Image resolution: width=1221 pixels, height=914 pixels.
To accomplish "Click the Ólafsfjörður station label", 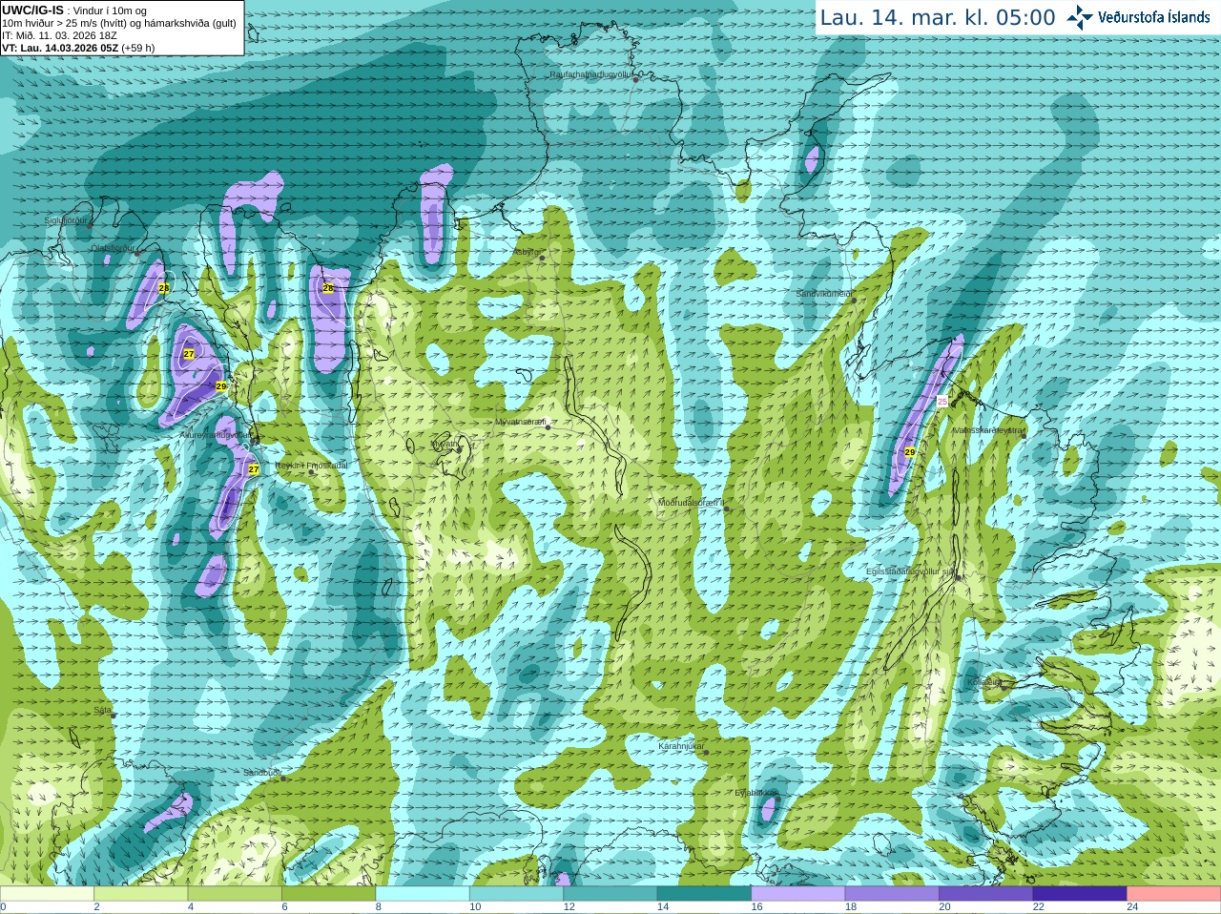I will click(x=114, y=248).
